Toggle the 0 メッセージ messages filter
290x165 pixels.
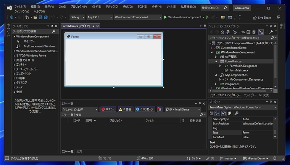tap(145, 109)
